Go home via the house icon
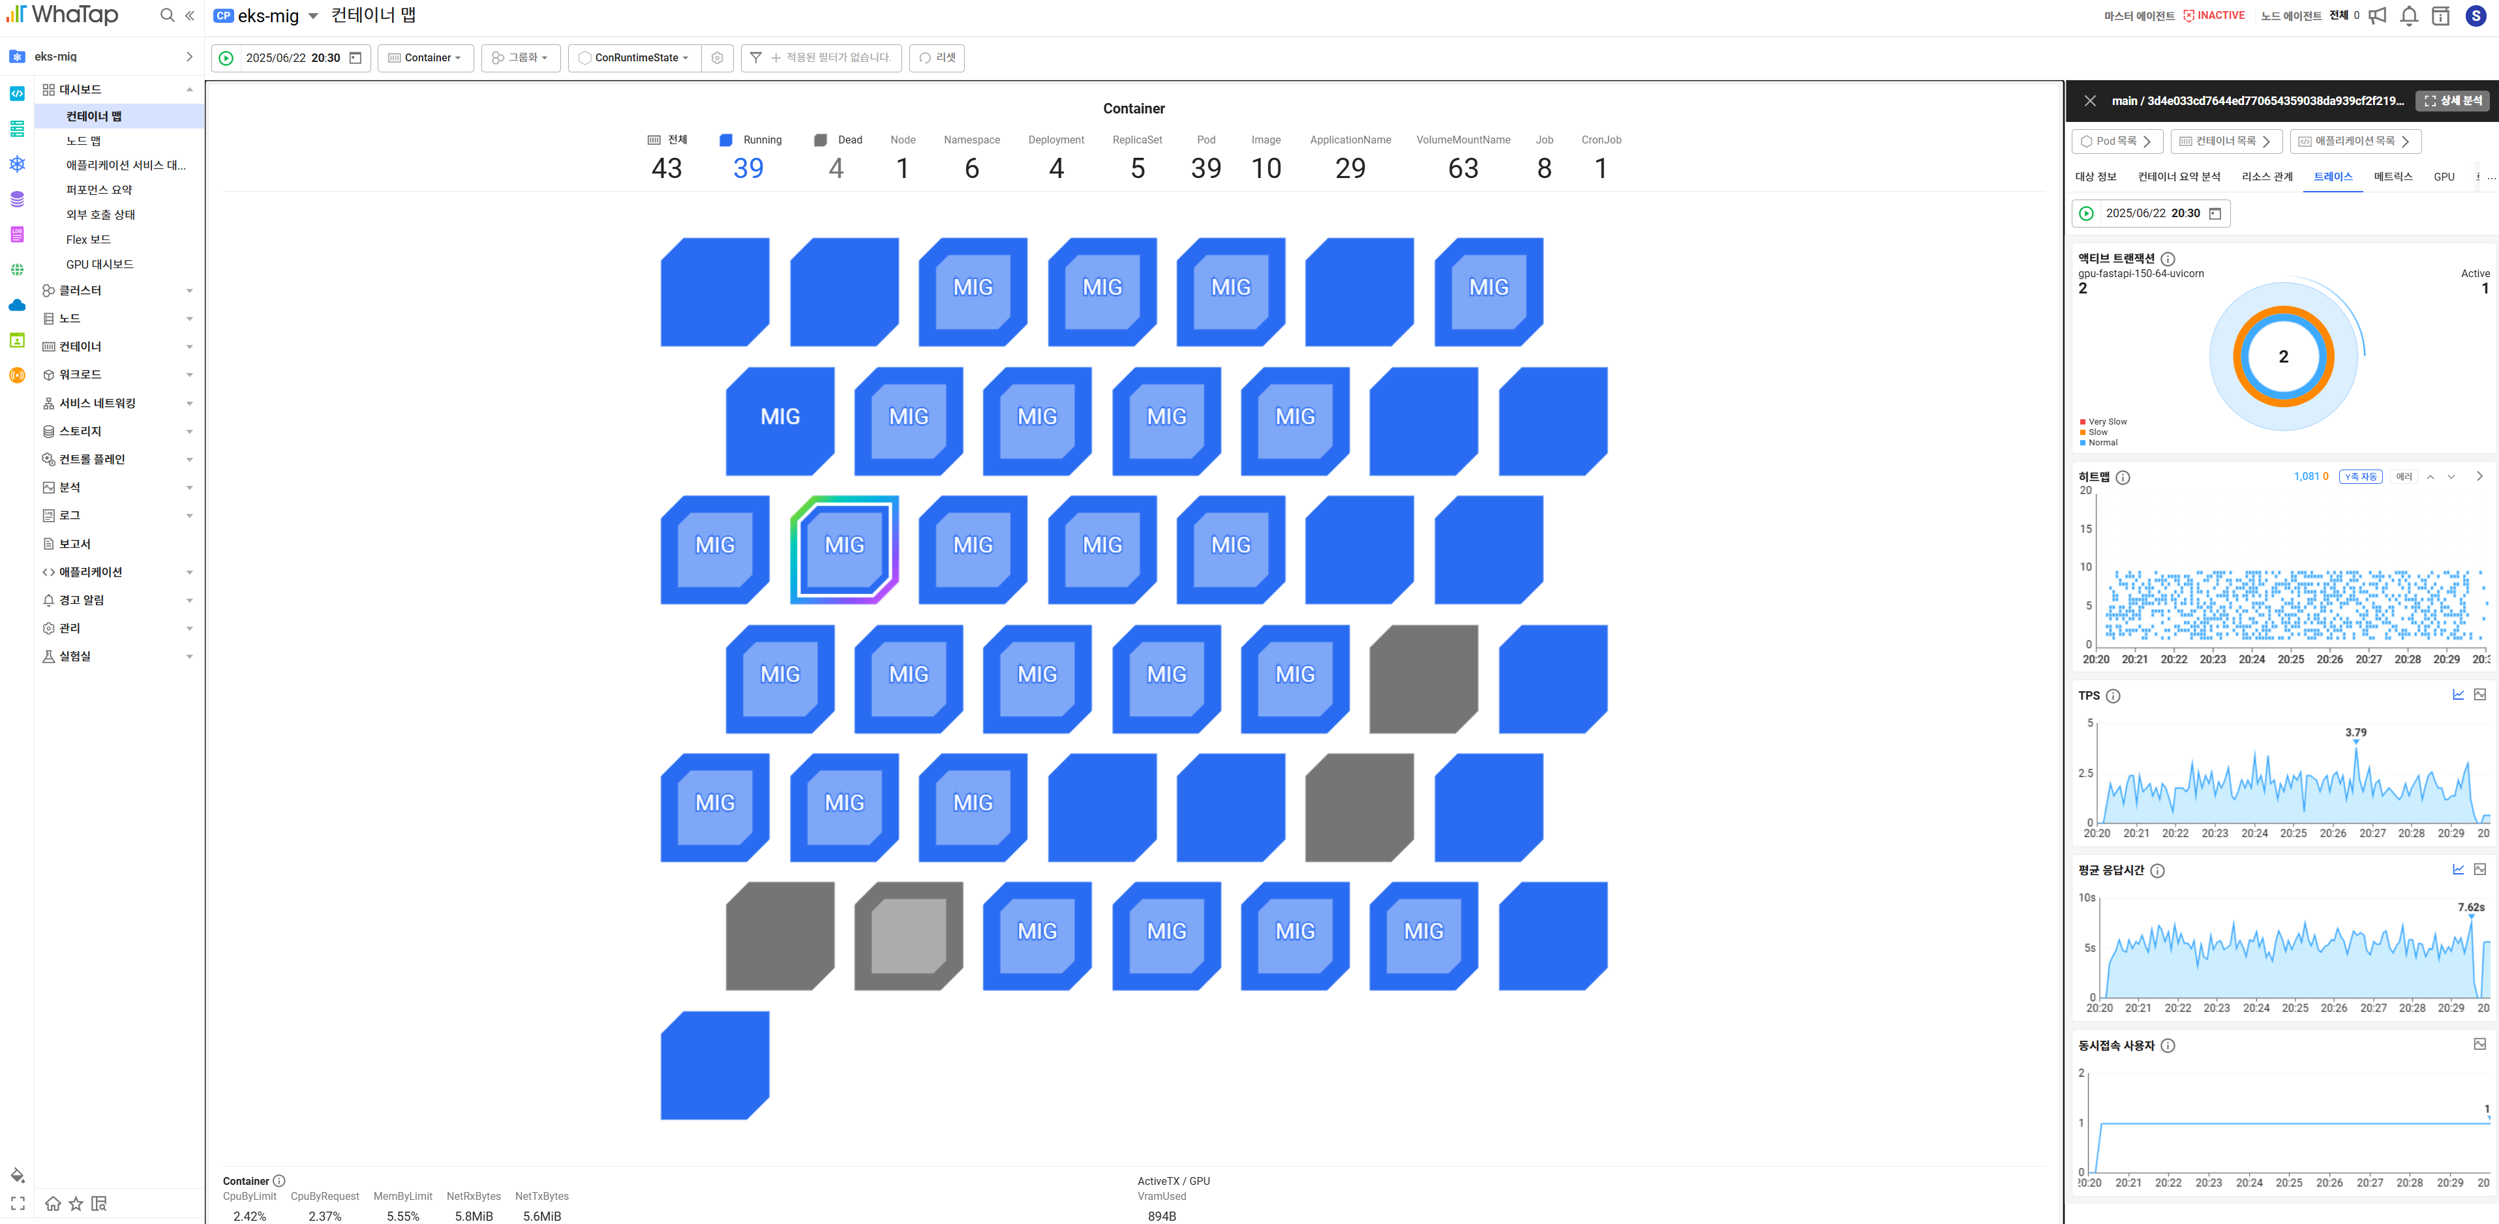The height and width of the screenshot is (1224, 2499). coord(52,1204)
